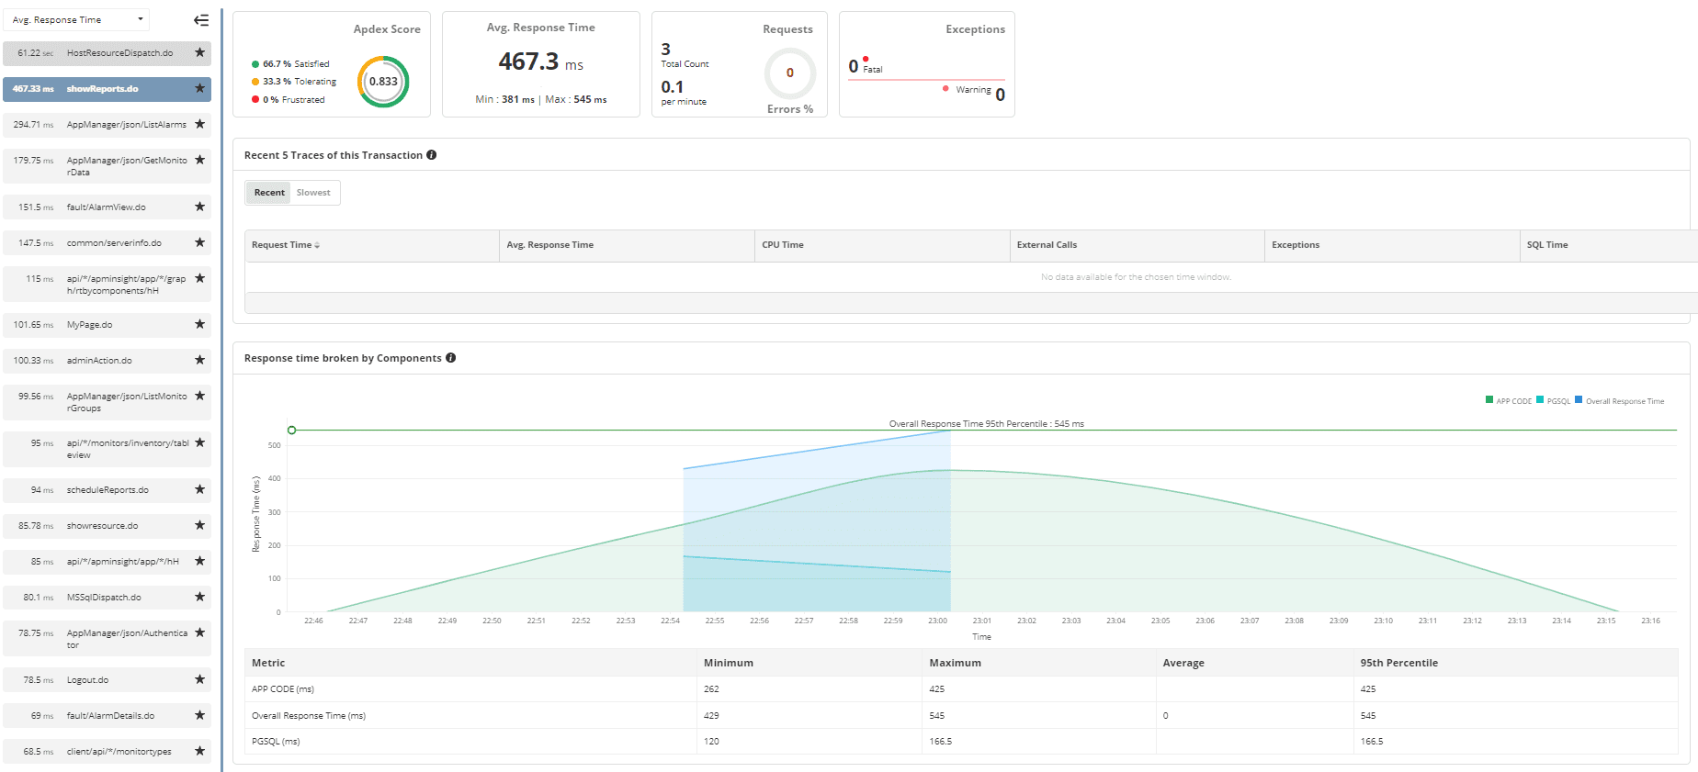1698x772 pixels.
Task: Toggle APP CODE legend series
Action: (1508, 401)
